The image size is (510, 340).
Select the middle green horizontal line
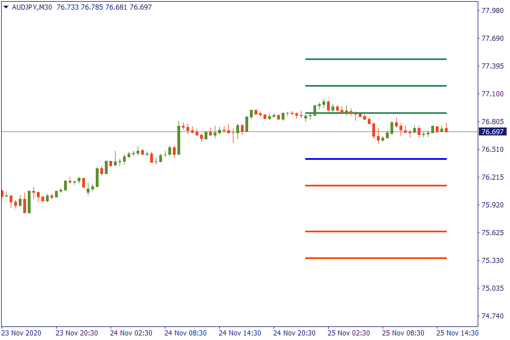coord(376,86)
